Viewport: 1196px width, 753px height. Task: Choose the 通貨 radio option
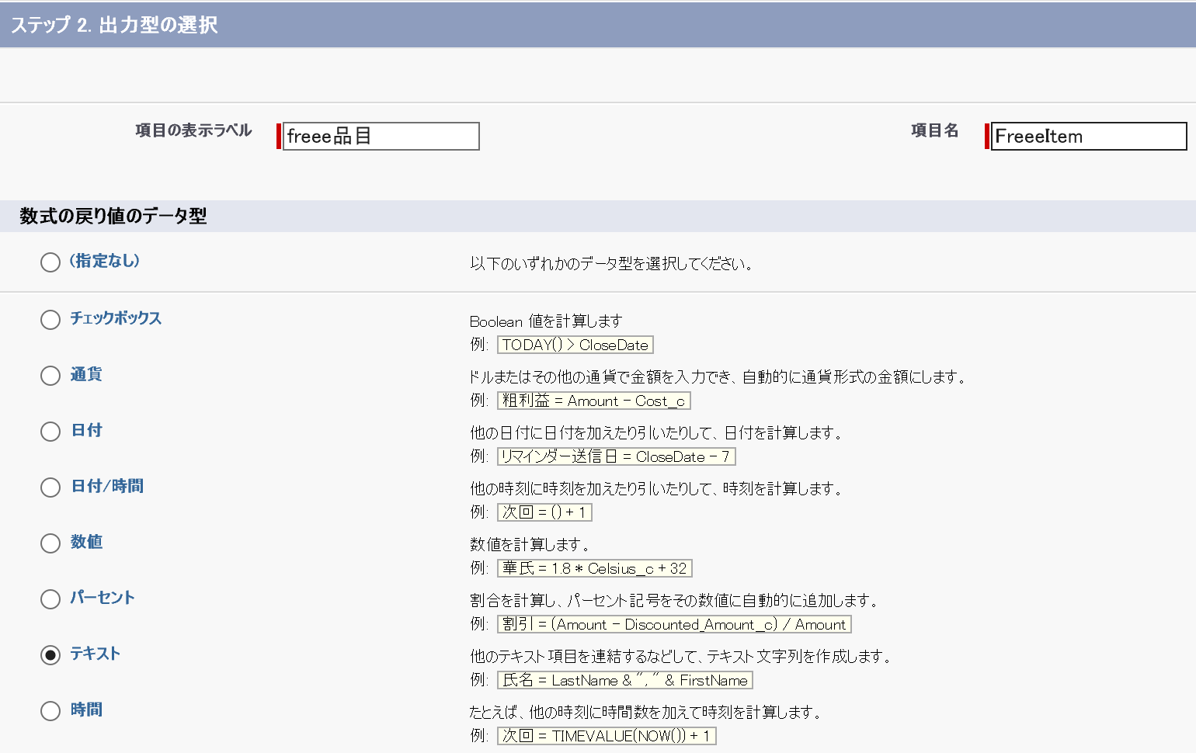(50, 376)
